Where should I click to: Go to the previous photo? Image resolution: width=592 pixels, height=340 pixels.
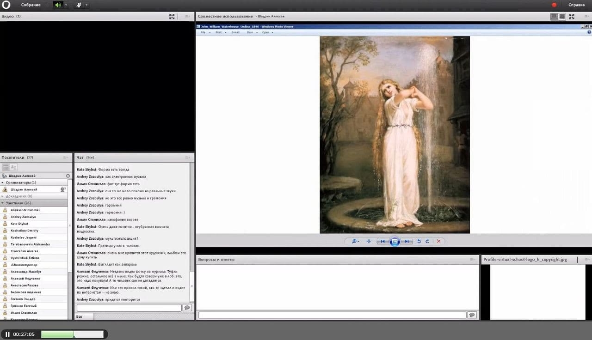tap(383, 241)
